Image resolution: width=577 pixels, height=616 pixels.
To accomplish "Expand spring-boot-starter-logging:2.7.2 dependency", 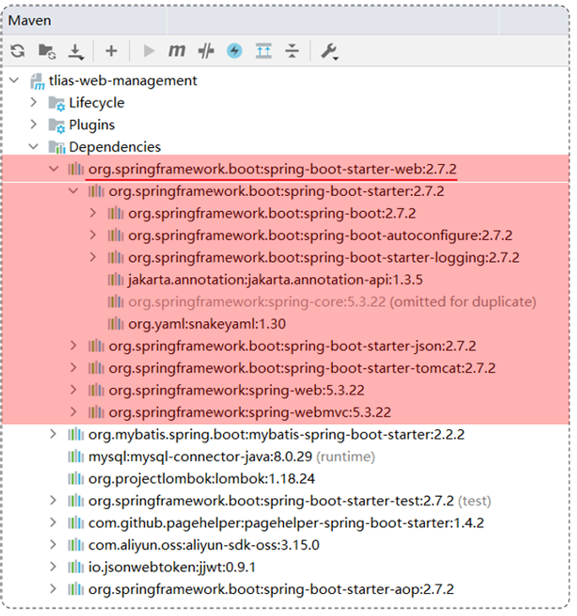I will tap(93, 258).
